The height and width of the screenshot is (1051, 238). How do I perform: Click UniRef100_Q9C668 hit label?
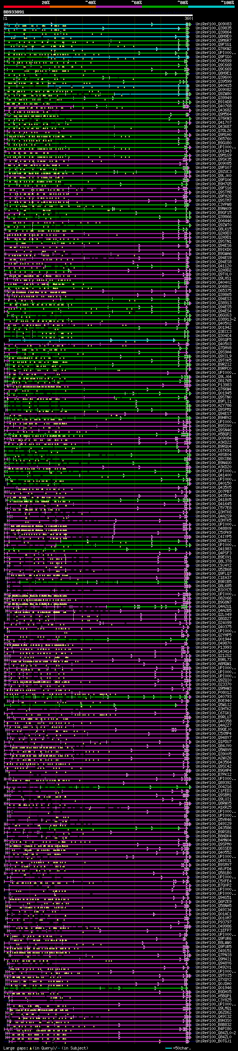213,65
